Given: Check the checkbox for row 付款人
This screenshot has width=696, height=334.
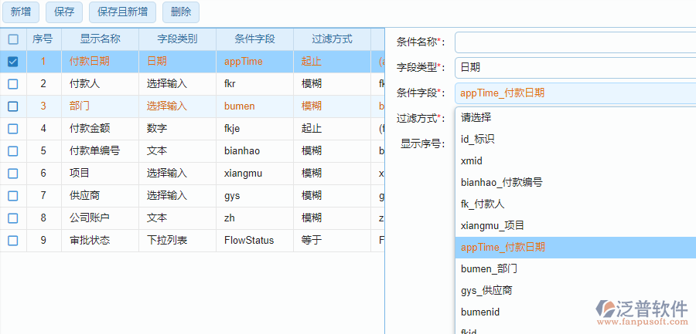Looking at the screenshot, I should click(x=13, y=84).
